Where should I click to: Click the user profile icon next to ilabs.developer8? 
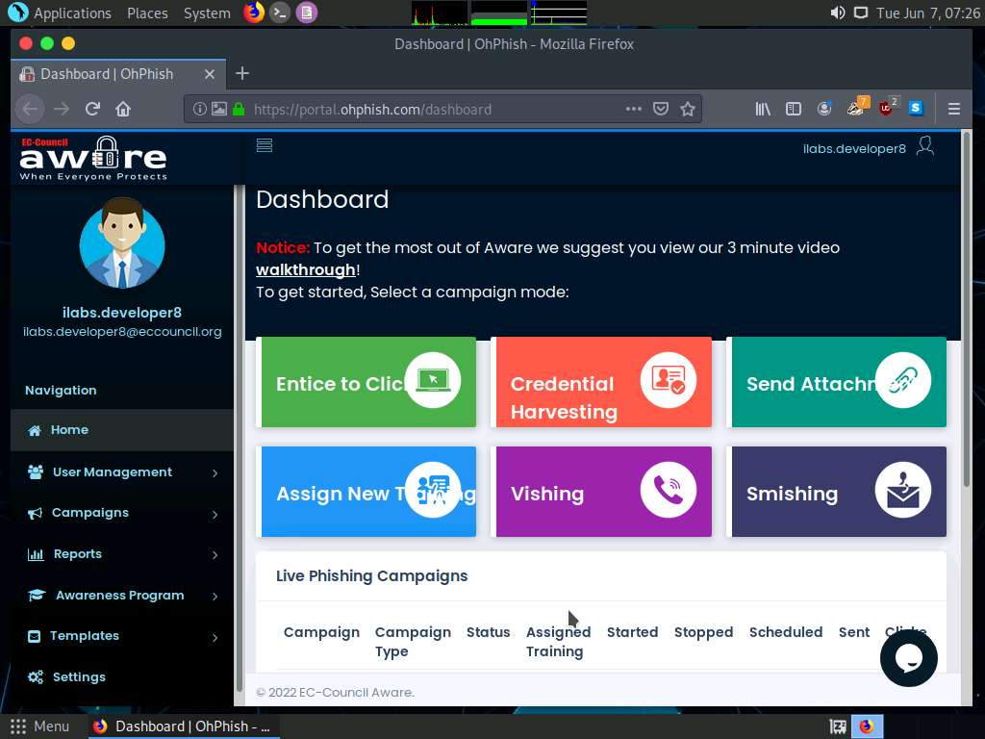925,146
